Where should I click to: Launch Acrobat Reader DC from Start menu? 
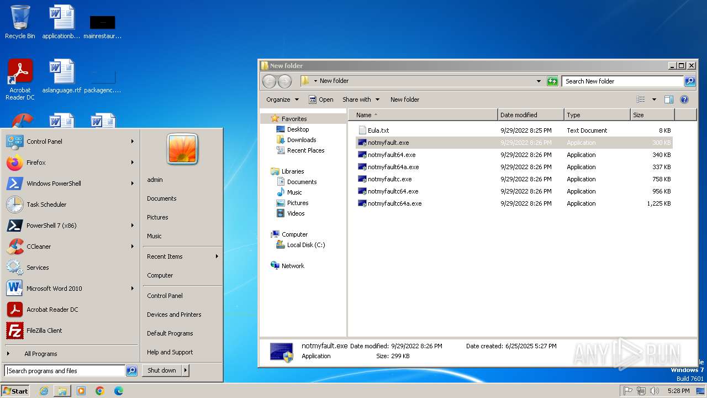71,310
